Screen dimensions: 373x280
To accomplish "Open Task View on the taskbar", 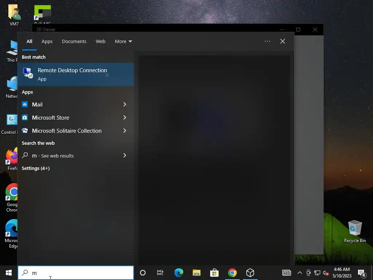I will click(160, 273).
